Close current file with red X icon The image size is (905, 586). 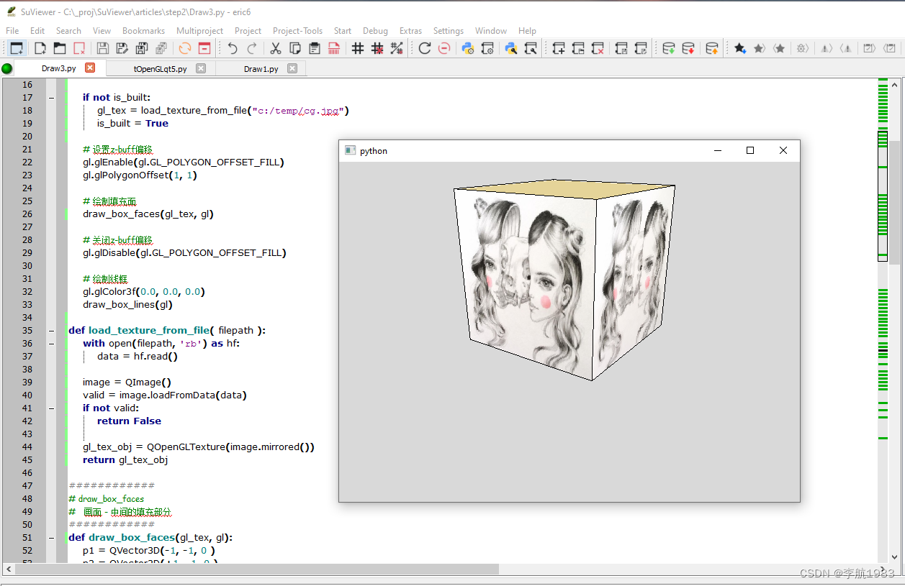pos(79,48)
